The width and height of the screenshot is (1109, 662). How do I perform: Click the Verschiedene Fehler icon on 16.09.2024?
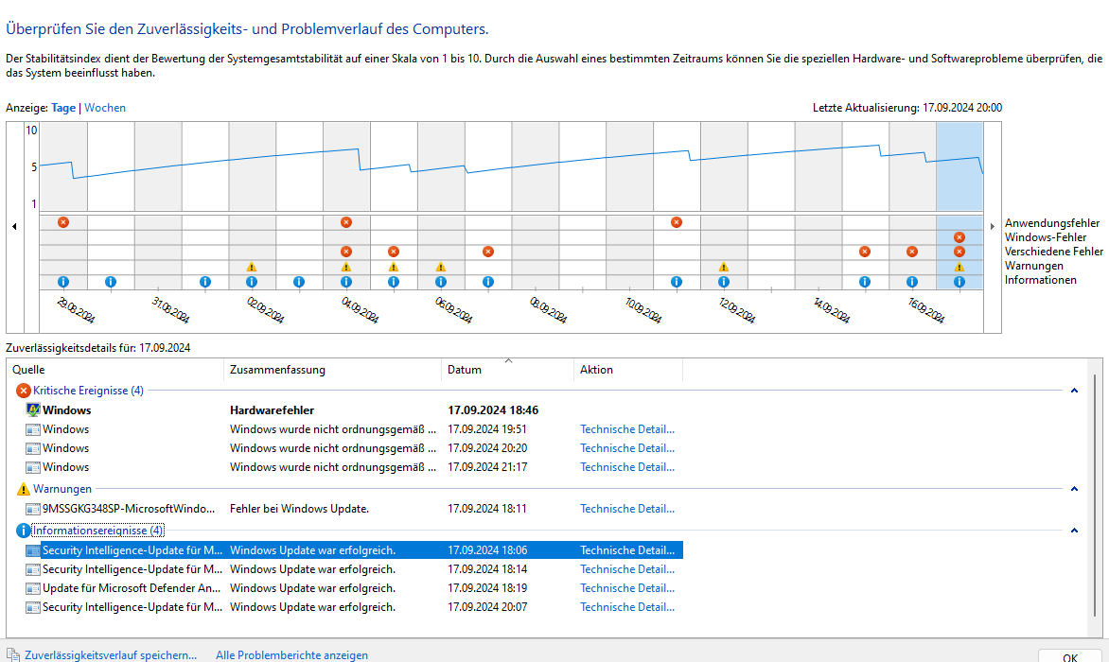911,252
